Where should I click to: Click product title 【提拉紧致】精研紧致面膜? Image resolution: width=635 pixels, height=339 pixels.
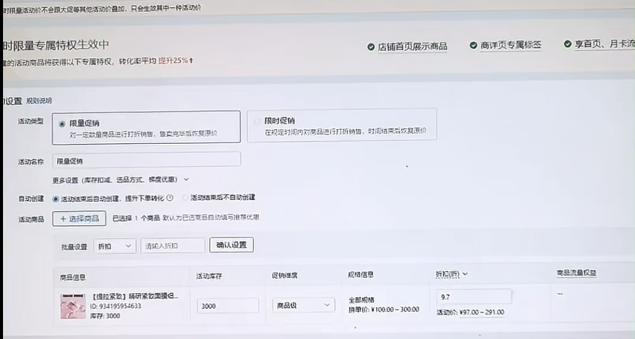click(x=135, y=296)
